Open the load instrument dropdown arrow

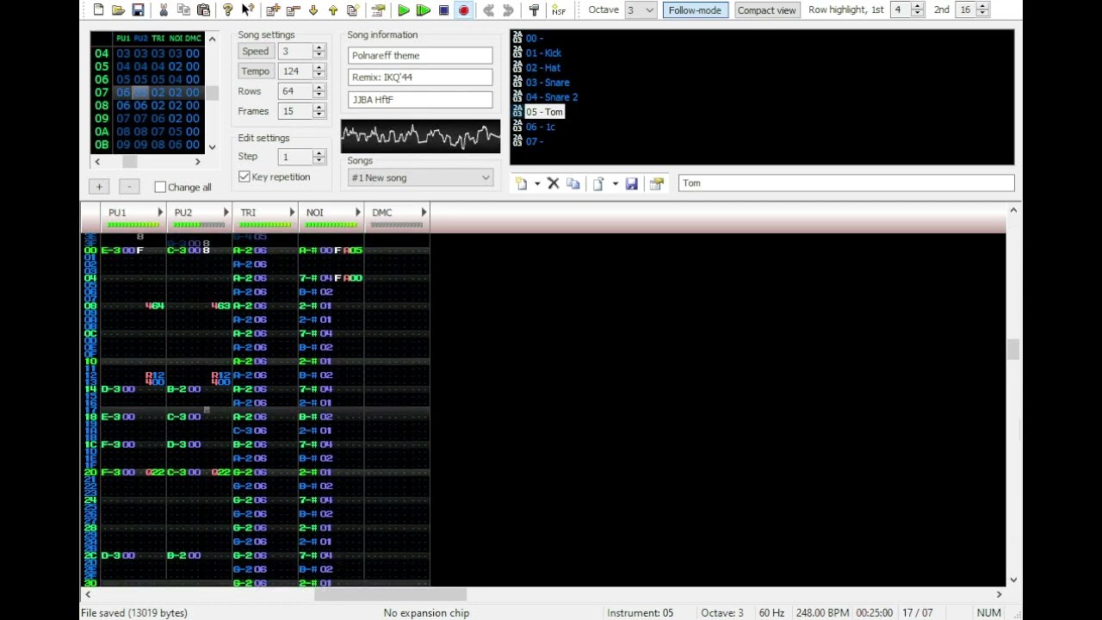pyautogui.click(x=615, y=183)
